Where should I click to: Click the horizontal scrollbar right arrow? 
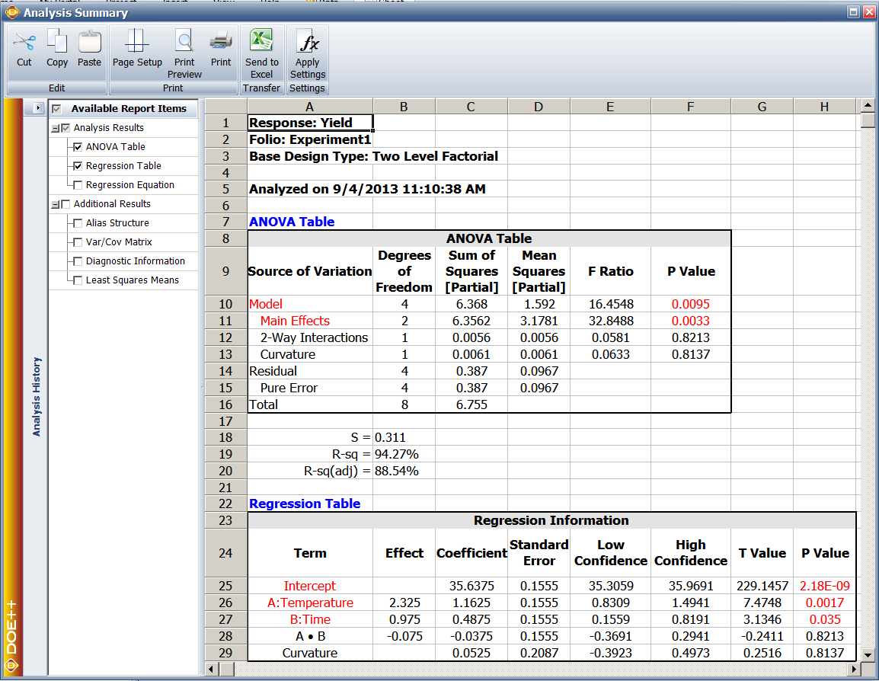coord(854,669)
